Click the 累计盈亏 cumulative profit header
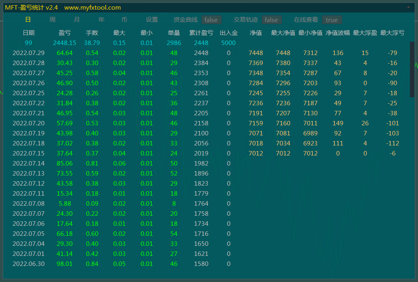The width and height of the screenshot is (418, 282). (x=201, y=33)
